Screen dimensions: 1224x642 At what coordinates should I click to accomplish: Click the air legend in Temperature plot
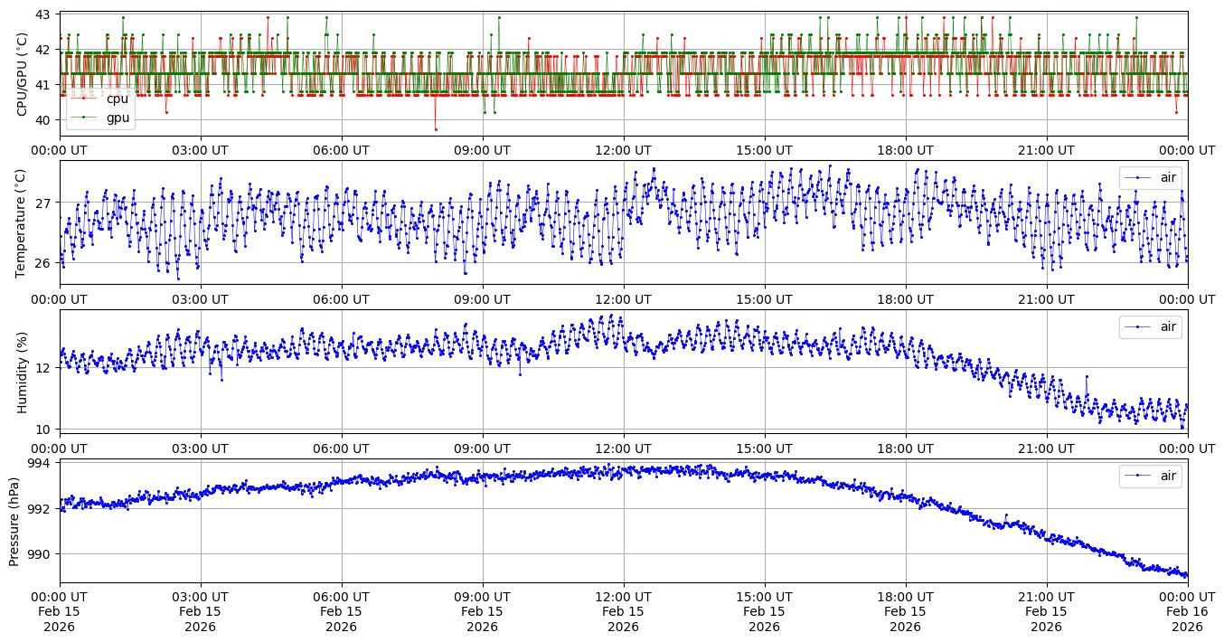tap(1150, 177)
